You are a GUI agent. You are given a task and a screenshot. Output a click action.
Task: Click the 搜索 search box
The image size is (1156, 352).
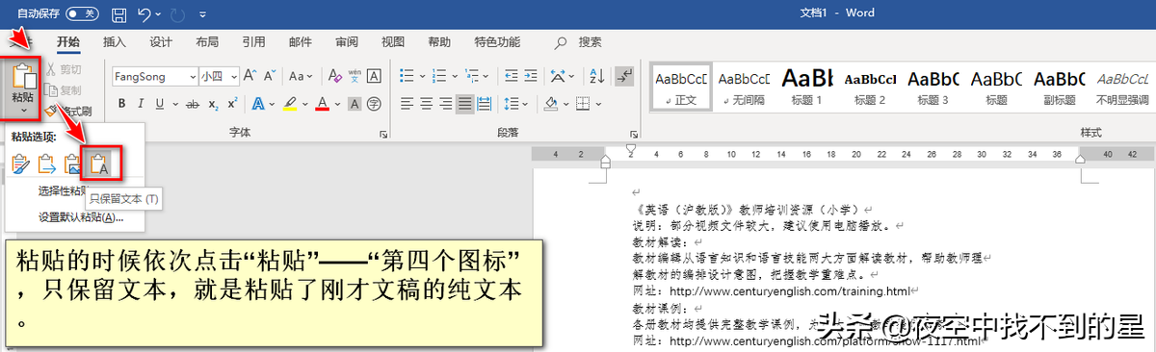point(579,42)
